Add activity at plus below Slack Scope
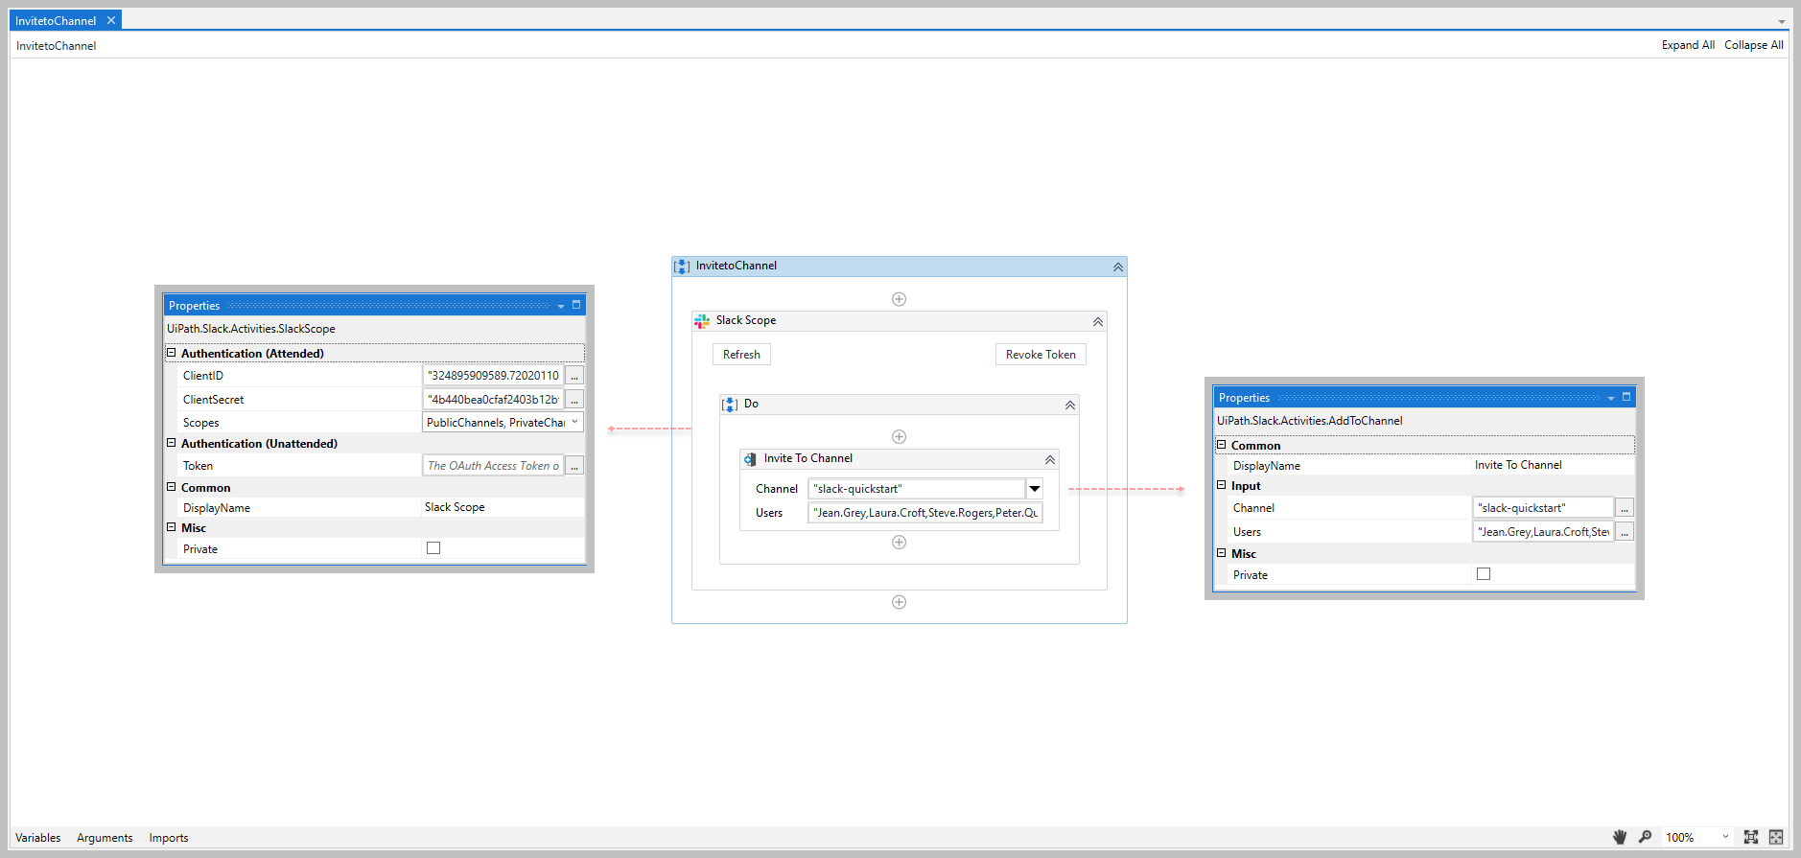This screenshot has width=1801, height=858. point(899,602)
